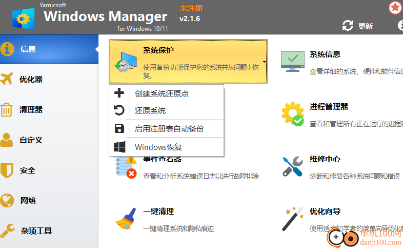
Task: Click the 一键清理 broom icon
Action: pyautogui.click(x=126, y=219)
